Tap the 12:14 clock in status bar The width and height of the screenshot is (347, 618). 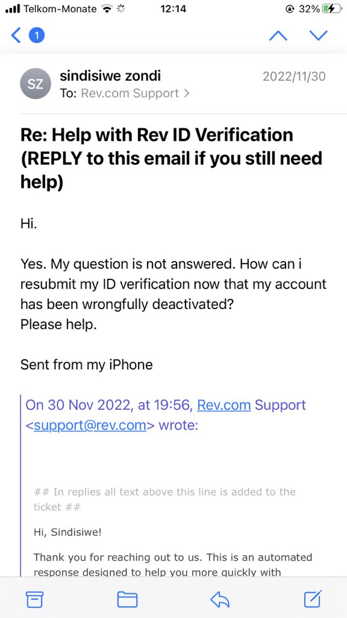173,8
